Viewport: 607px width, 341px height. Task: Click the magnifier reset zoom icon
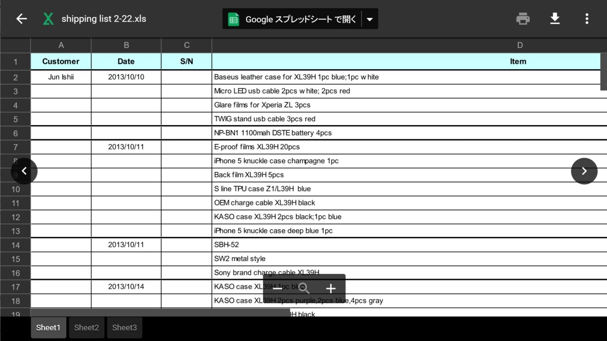click(304, 288)
